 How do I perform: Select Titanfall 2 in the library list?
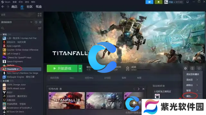21,69
